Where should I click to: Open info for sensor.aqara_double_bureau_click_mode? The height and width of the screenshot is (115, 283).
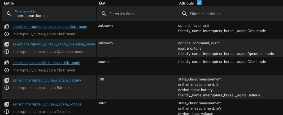7,70
